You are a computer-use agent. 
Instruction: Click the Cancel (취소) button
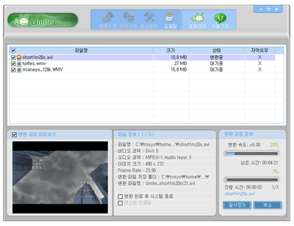pyautogui.click(x=268, y=205)
